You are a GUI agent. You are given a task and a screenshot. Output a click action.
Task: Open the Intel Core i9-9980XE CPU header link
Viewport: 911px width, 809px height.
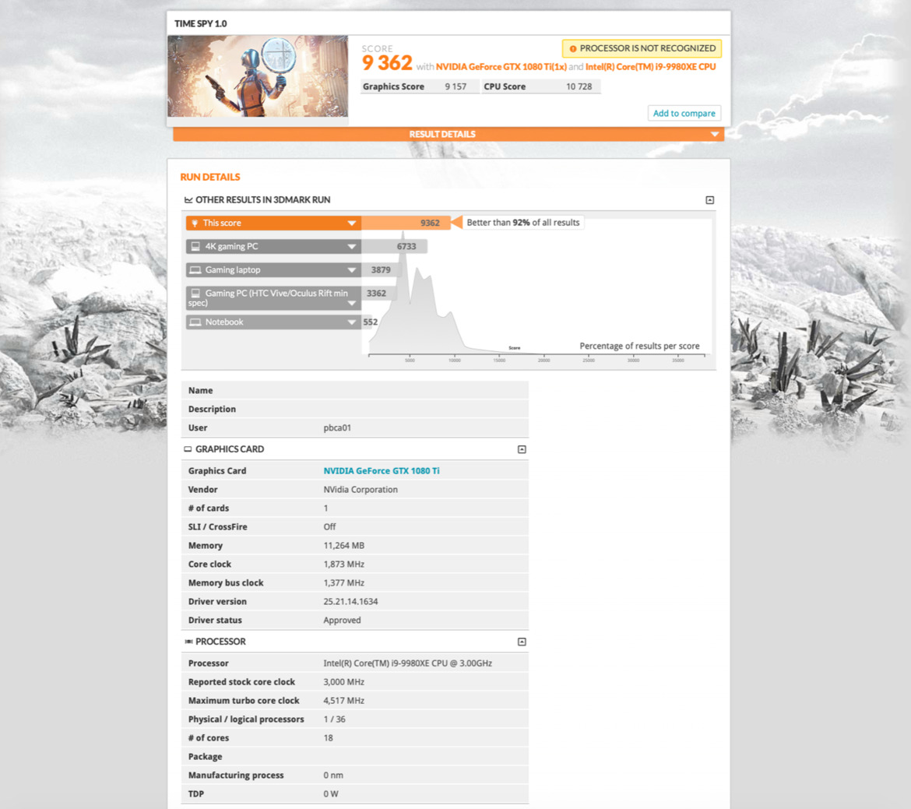pos(650,67)
